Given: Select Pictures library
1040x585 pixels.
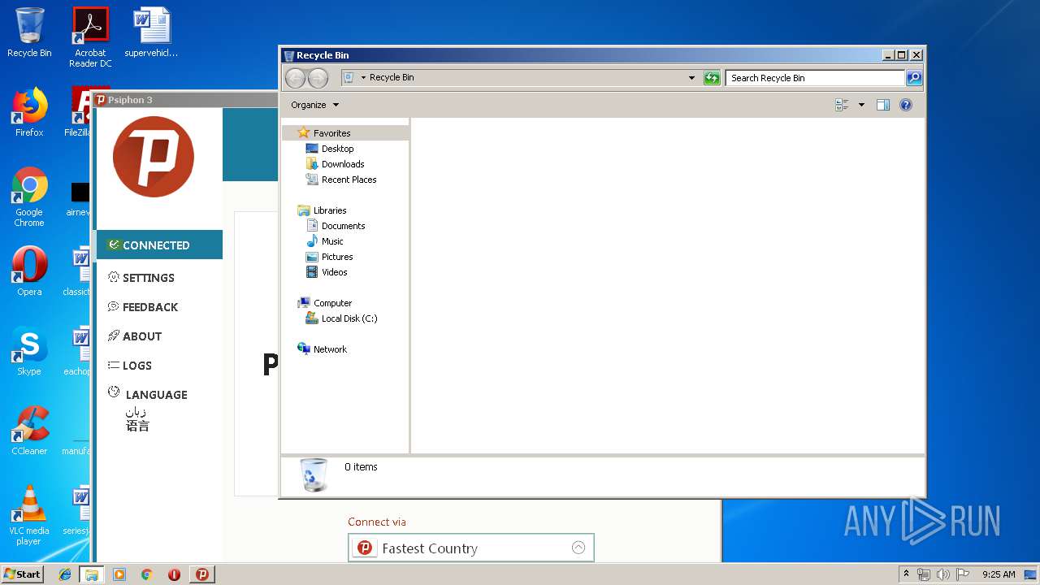Looking at the screenshot, I should (337, 257).
